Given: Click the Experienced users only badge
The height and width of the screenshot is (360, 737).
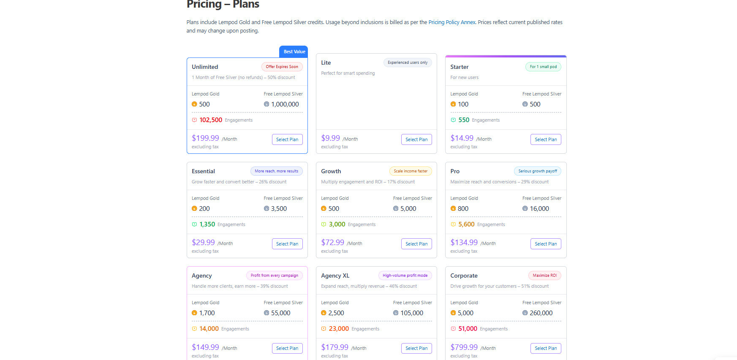Looking at the screenshot, I should pyautogui.click(x=408, y=63).
